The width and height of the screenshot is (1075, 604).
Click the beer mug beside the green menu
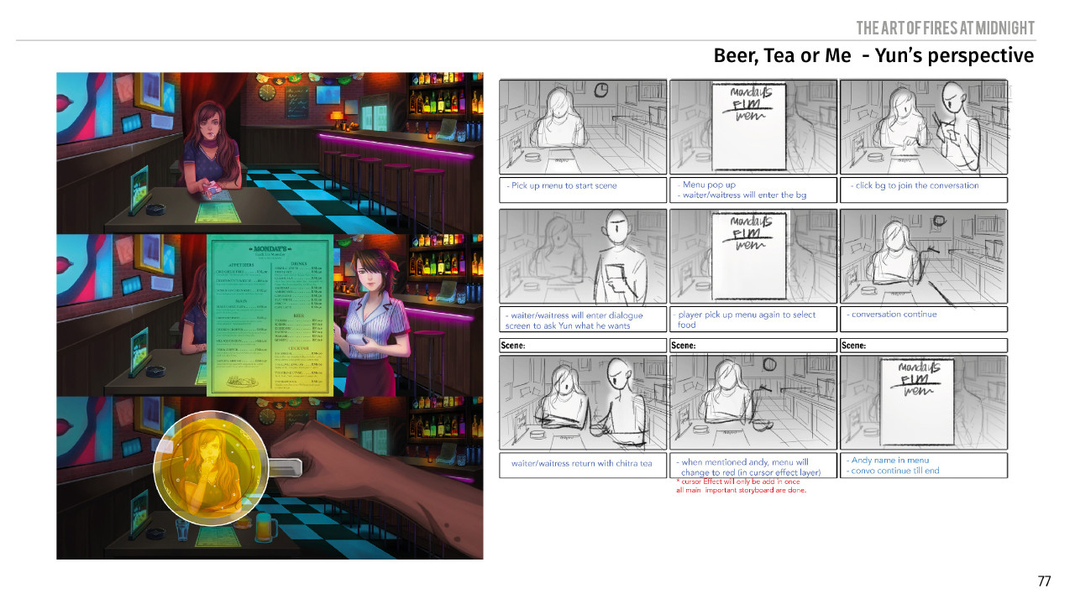coord(265,528)
